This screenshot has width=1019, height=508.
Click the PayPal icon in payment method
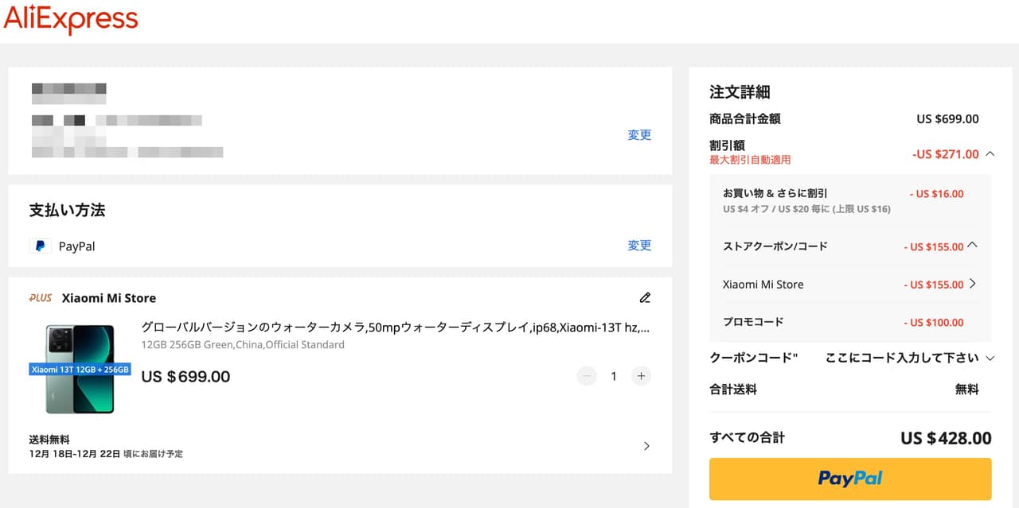click(x=40, y=246)
